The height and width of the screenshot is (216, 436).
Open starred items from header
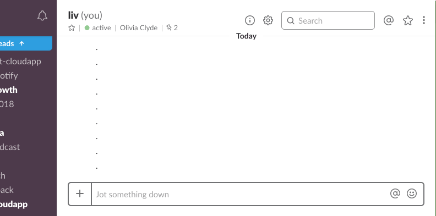(x=407, y=20)
